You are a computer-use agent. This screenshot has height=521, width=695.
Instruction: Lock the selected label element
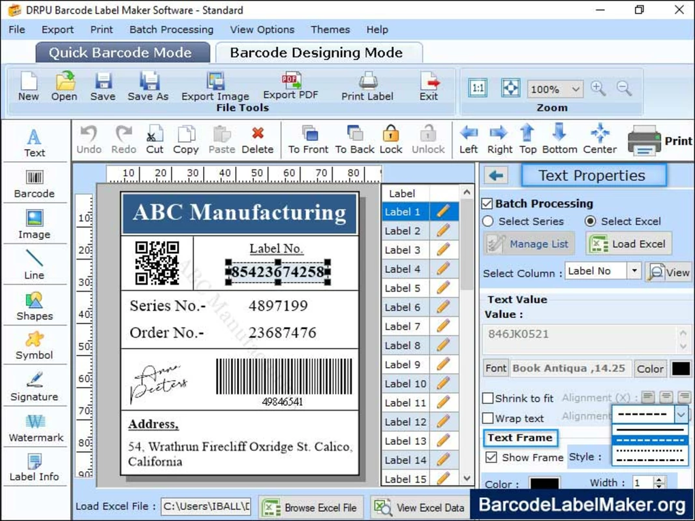click(390, 139)
